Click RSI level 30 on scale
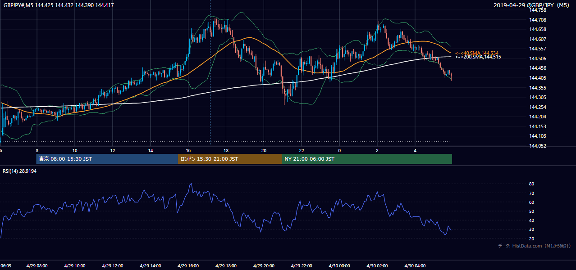Image resolution: width=576 pixels, height=270 pixels. tap(531, 229)
